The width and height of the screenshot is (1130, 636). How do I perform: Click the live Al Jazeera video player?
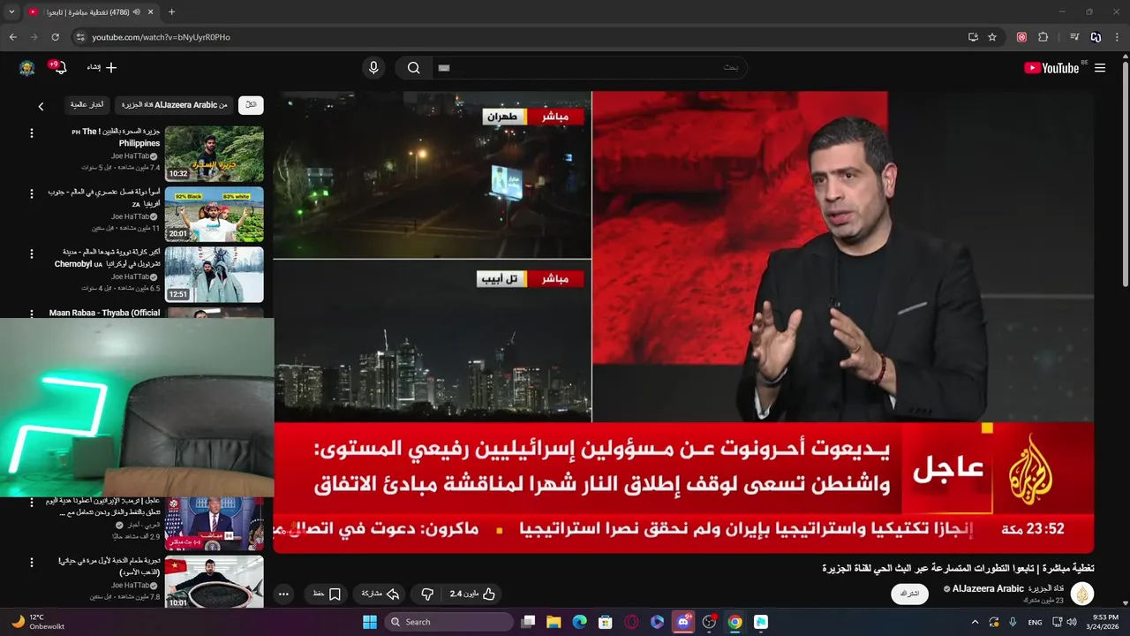click(683, 322)
